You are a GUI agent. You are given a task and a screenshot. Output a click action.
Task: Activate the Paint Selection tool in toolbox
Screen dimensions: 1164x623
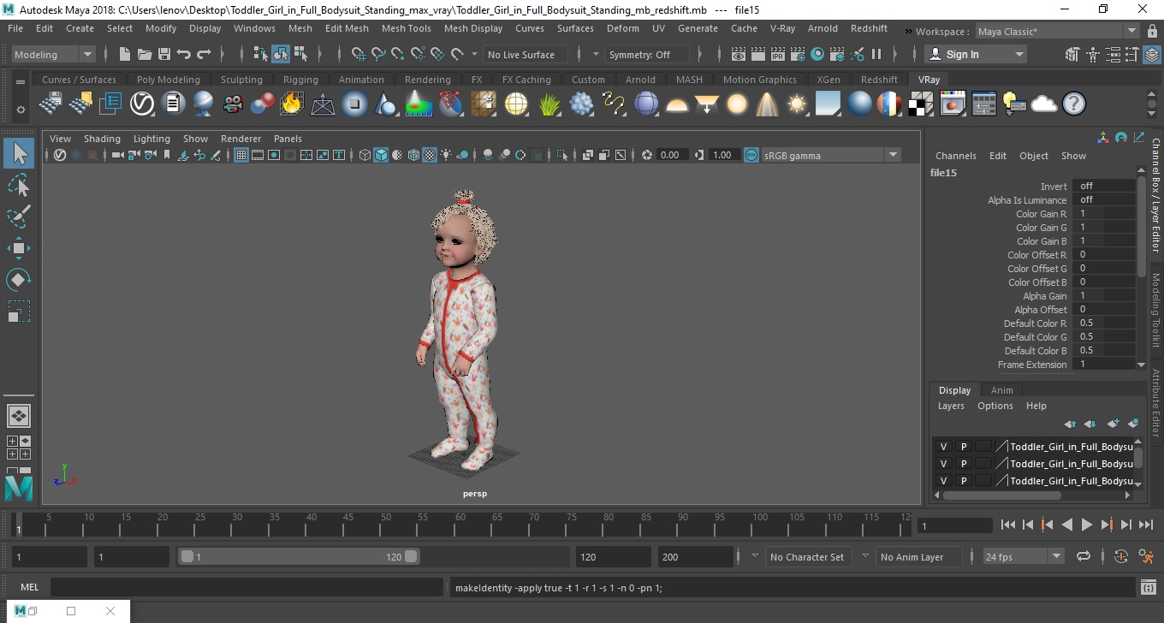coord(19,217)
